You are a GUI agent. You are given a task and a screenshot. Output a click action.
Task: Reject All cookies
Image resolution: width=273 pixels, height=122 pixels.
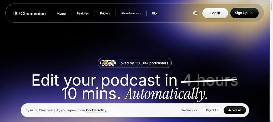tap(212, 110)
